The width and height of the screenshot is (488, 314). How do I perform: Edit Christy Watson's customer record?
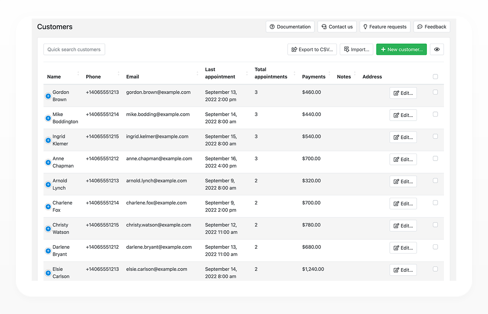point(403,226)
